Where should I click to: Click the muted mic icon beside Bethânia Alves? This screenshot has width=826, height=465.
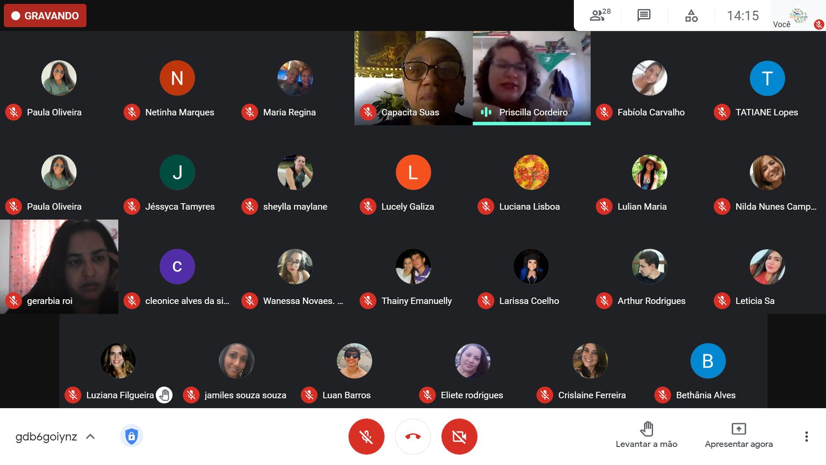(x=663, y=395)
